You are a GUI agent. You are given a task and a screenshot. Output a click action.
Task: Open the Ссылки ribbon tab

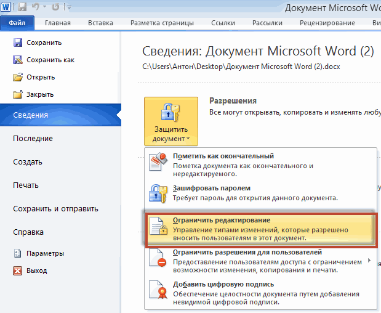(x=223, y=23)
